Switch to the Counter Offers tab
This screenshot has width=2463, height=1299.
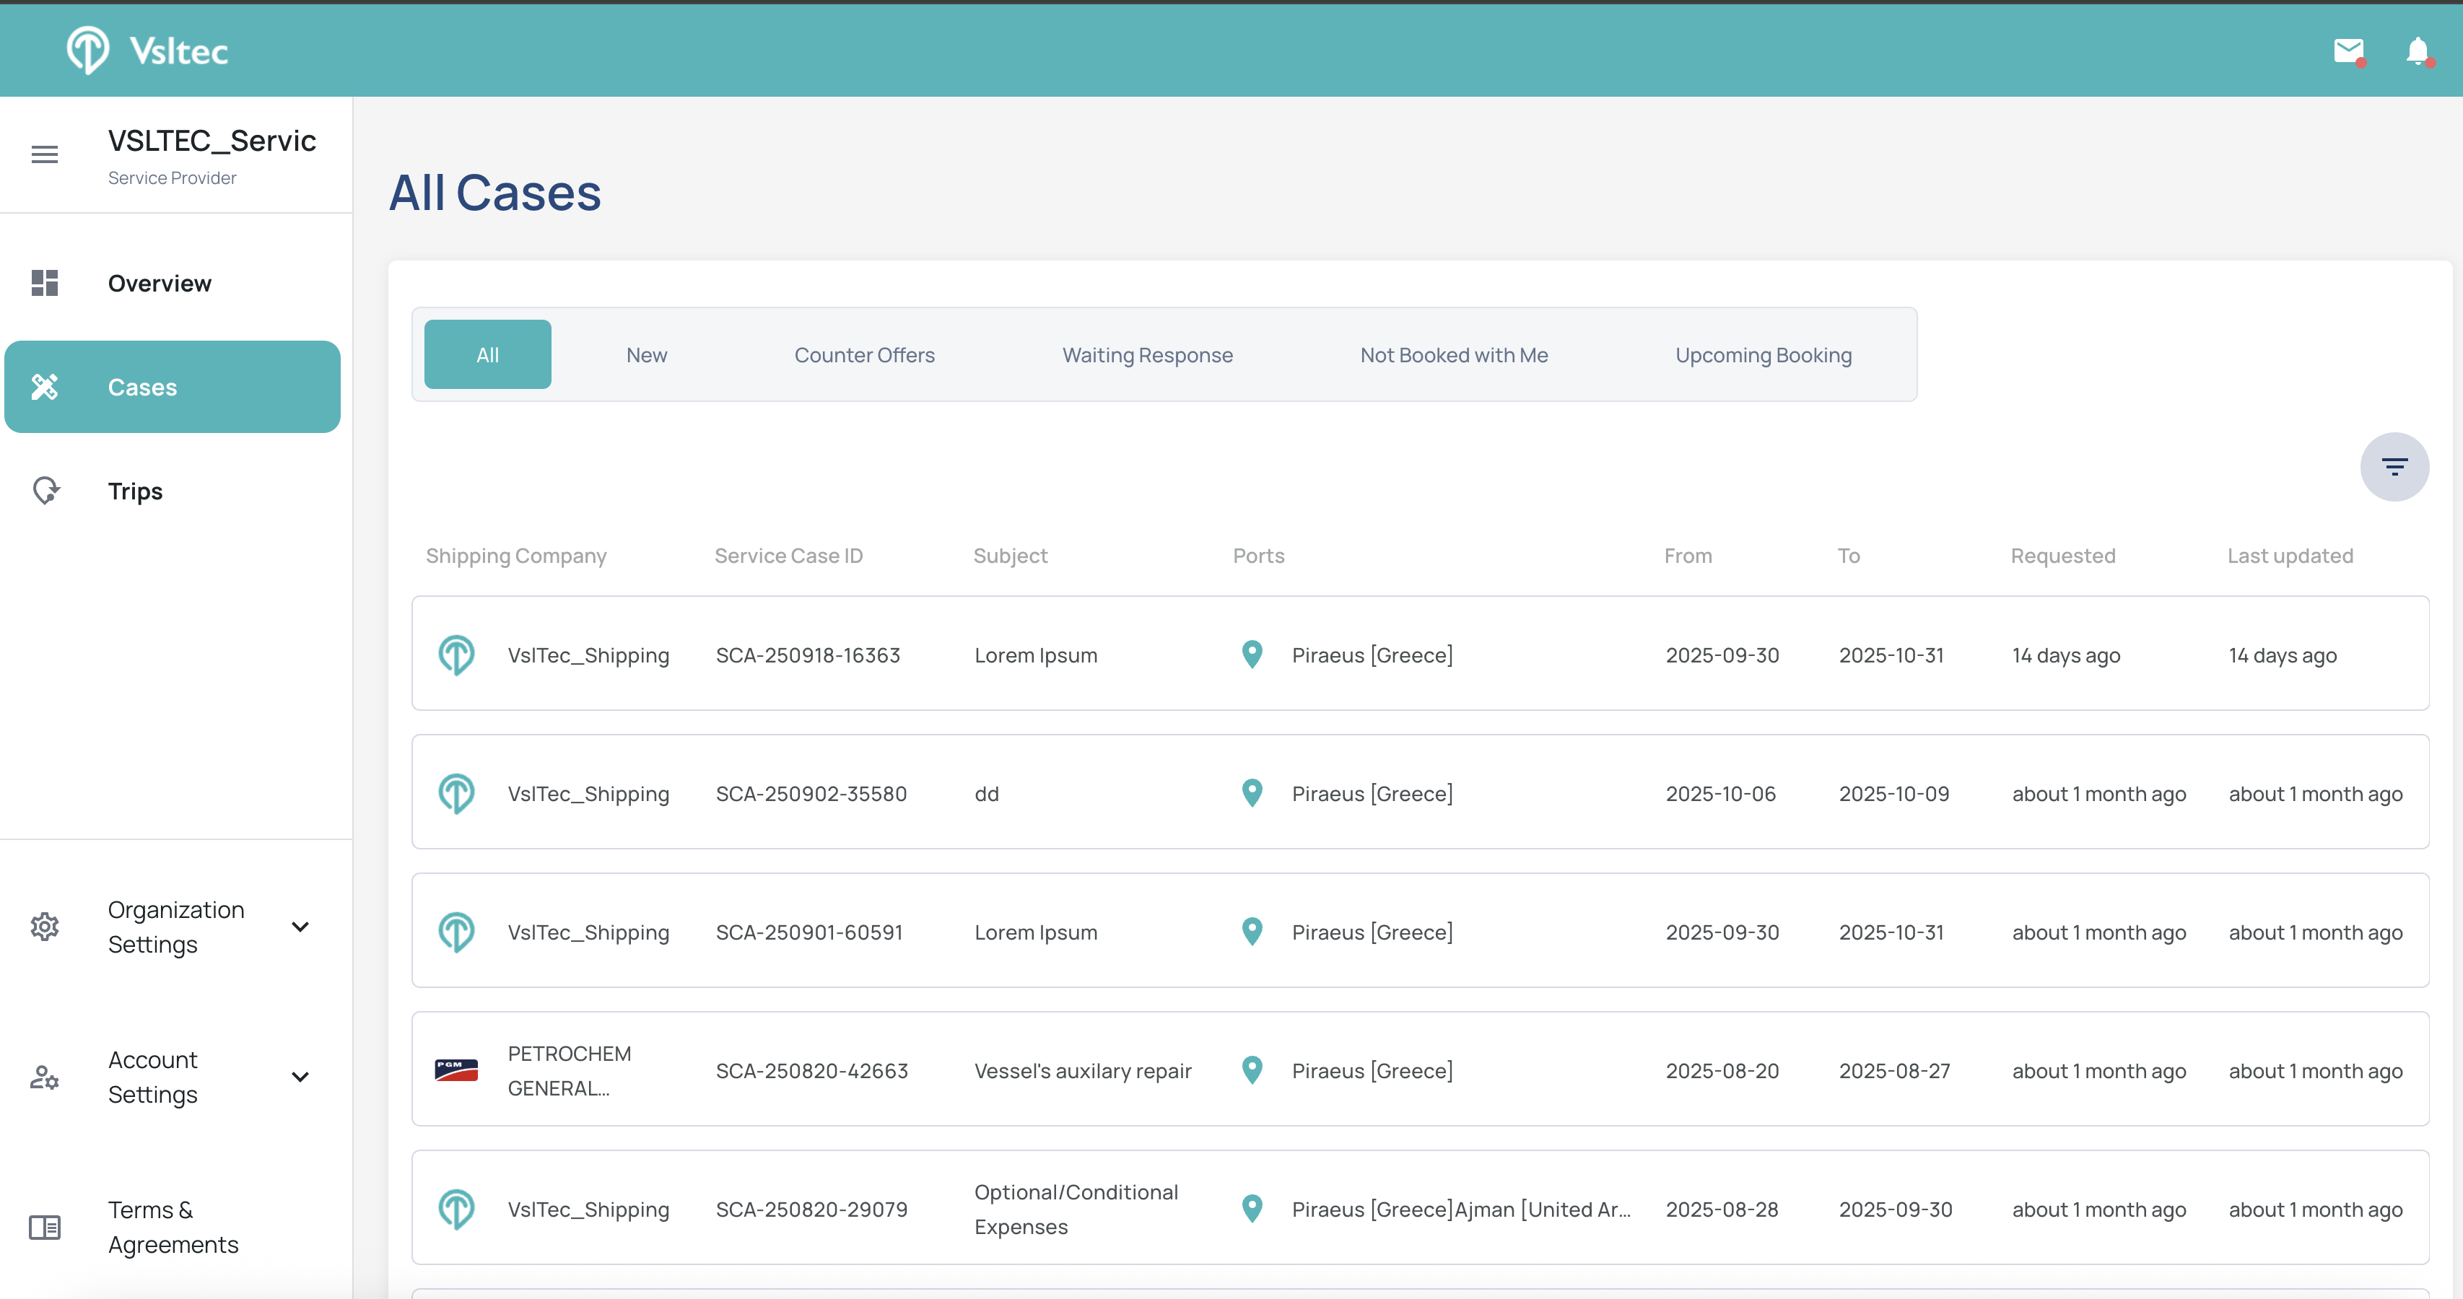[864, 354]
